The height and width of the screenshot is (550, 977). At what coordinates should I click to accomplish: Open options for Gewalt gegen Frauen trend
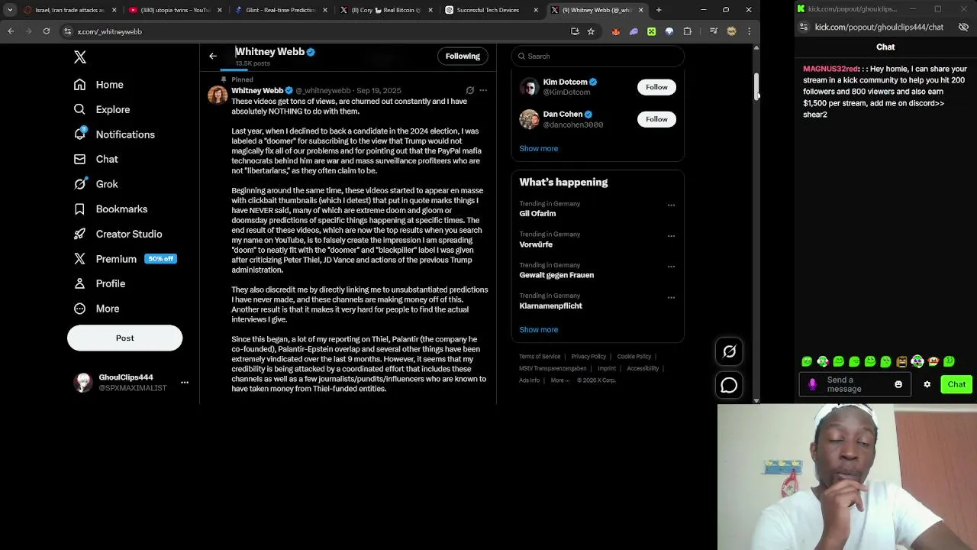[x=671, y=266]
